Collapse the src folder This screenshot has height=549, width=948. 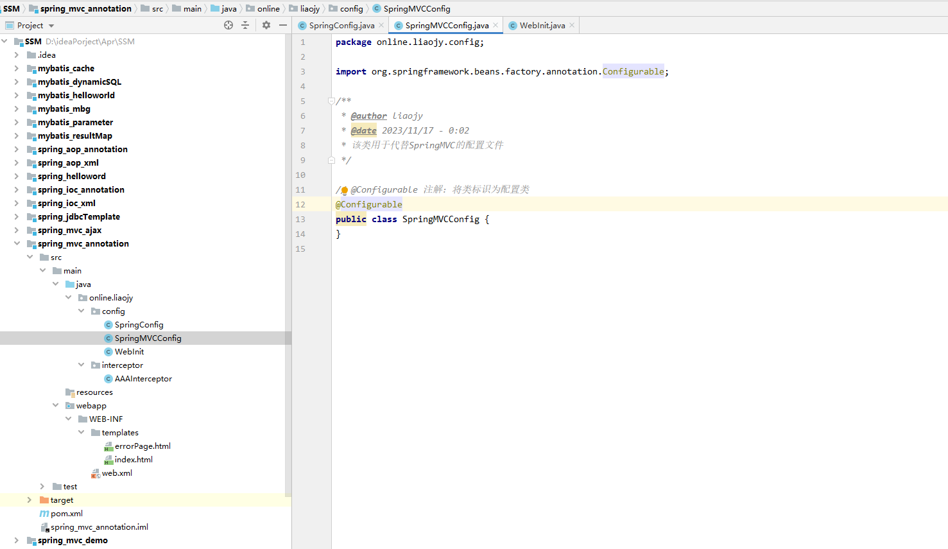(x=30, y=257)
